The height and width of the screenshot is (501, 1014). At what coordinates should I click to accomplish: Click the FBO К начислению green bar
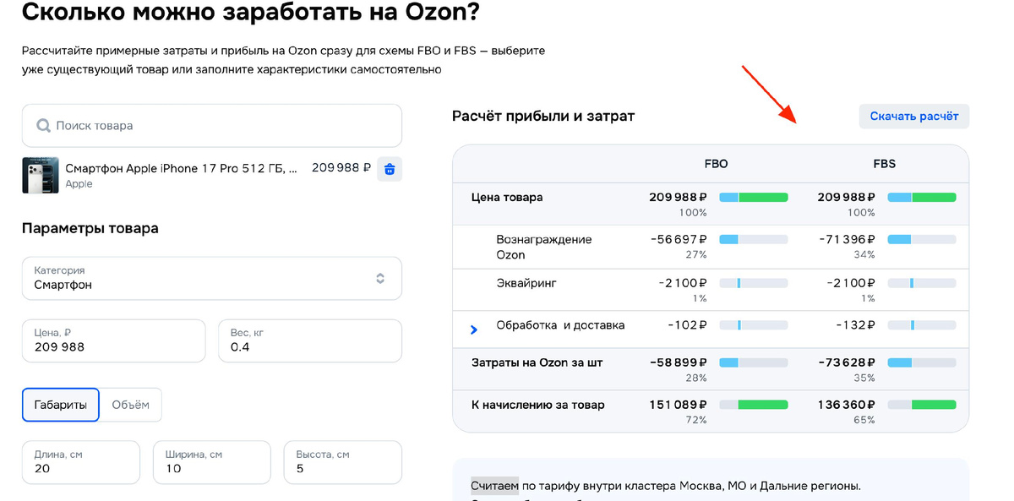763,406
